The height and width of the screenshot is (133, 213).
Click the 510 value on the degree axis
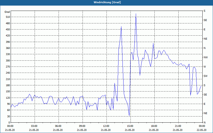point(8,17)
